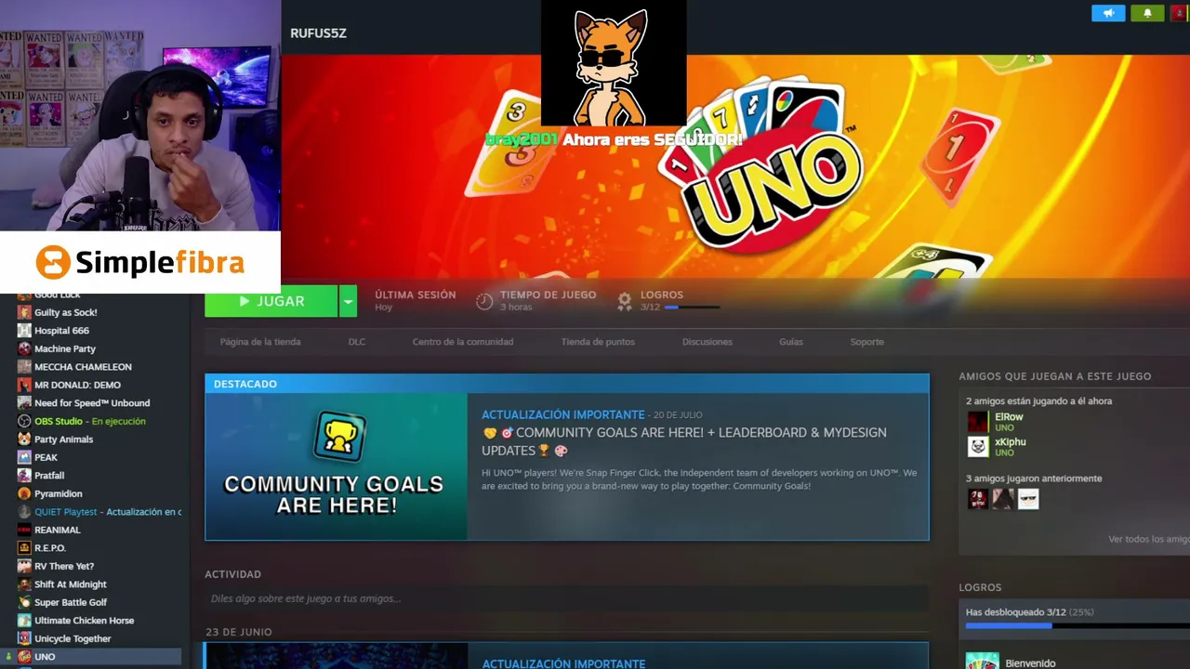The height and width of the screenshot is (669, 1190).
Task: Click the Ultimate Chicken Horse icon
Action: [x=24, y=621]
